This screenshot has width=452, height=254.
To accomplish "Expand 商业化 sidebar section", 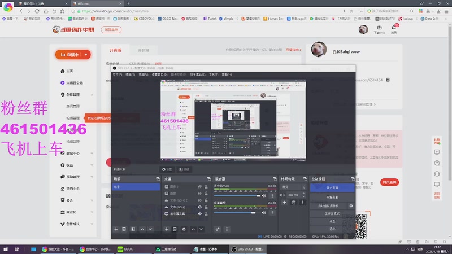I will pyautogui.click(x=92, y=212).
